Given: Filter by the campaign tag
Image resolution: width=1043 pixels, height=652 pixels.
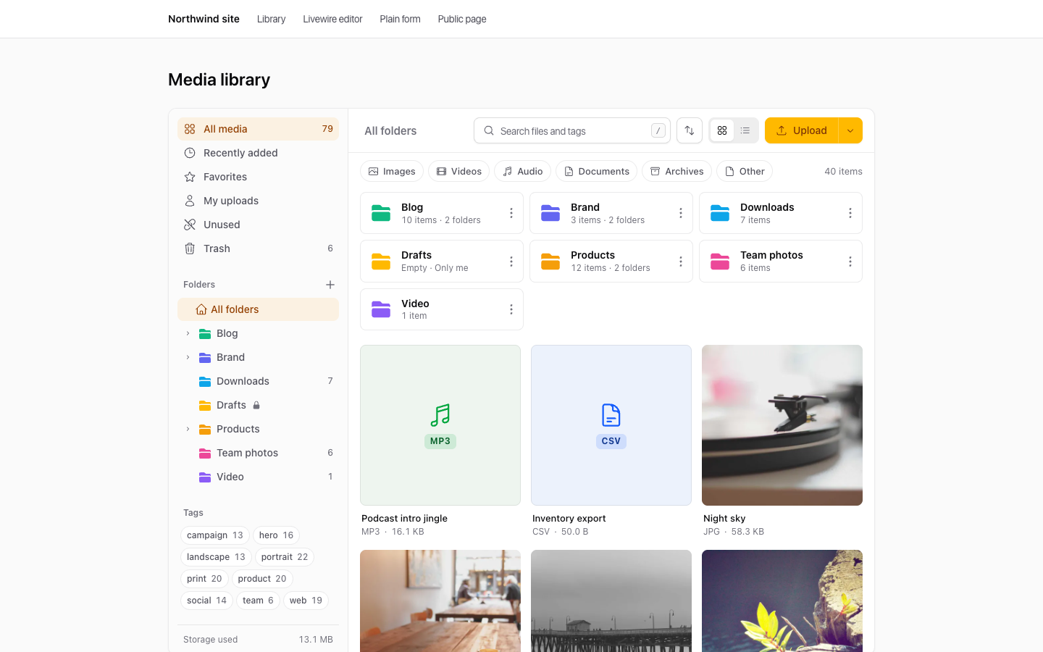Looking at the screenshot, I should [215, 535].
